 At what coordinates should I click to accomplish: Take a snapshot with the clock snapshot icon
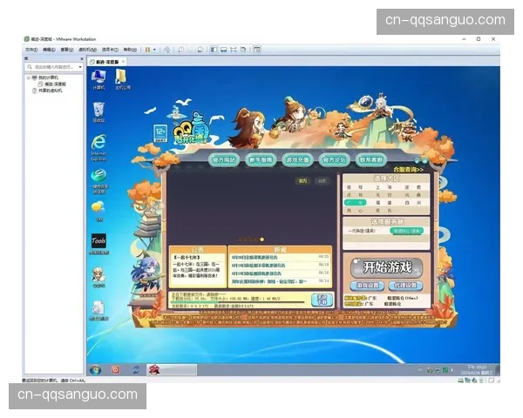tap(180, 50)
